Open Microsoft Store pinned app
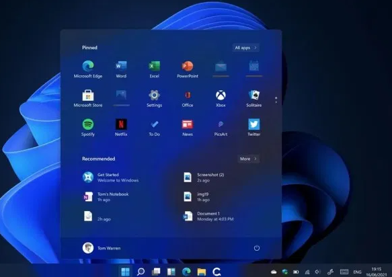 tap(88, 99)
